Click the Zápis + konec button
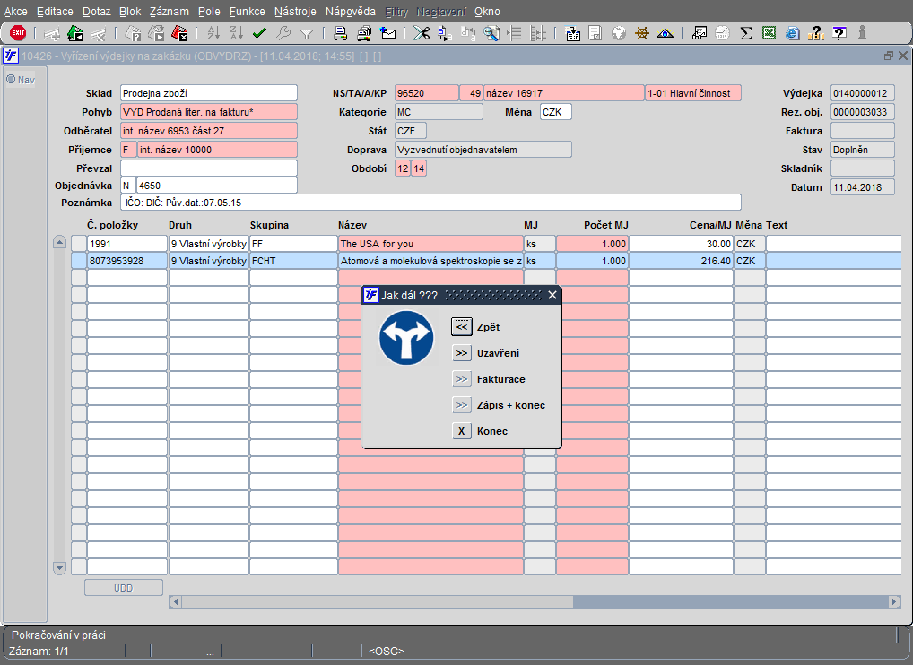Viewport: 913px width, 665px height. tap(462, 405)
